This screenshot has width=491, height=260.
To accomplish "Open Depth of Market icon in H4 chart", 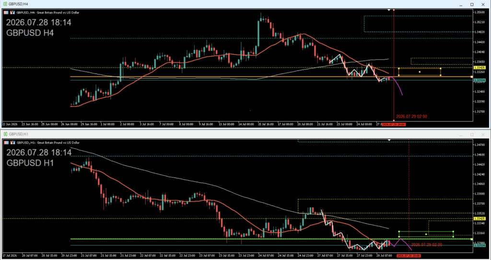I will point(12,12).
